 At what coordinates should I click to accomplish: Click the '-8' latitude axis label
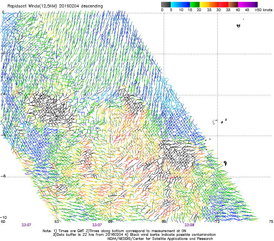click(x=3, y=176)
